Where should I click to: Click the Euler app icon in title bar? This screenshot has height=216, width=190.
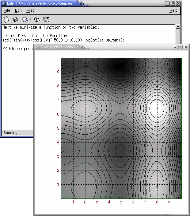pos(4,3)
